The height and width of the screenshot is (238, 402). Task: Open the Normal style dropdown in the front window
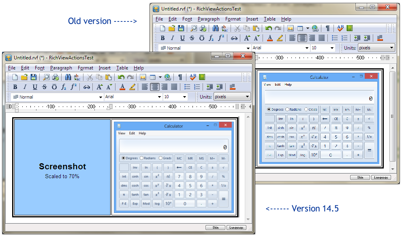[101, 97]
